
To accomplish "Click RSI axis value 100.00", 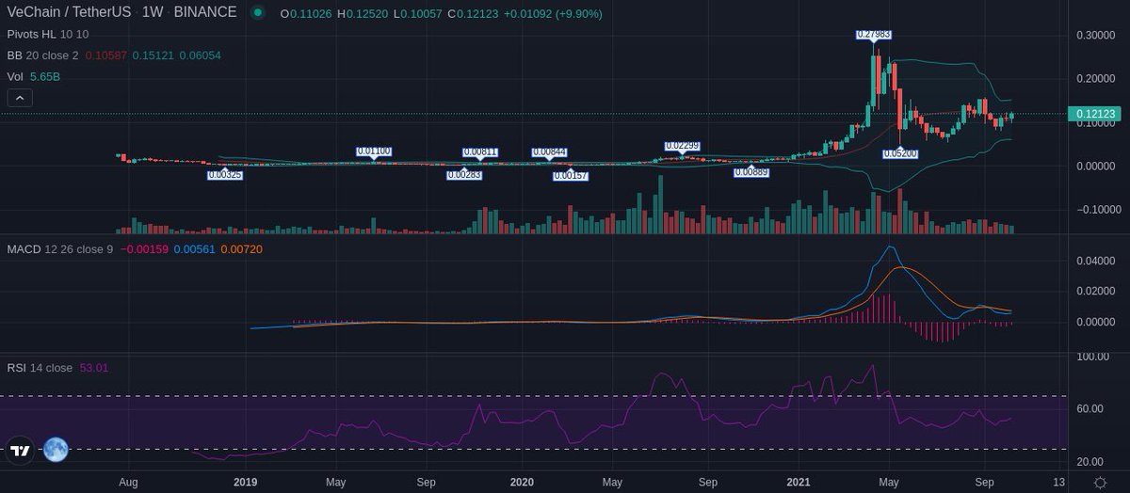I will pos(1095,357).
